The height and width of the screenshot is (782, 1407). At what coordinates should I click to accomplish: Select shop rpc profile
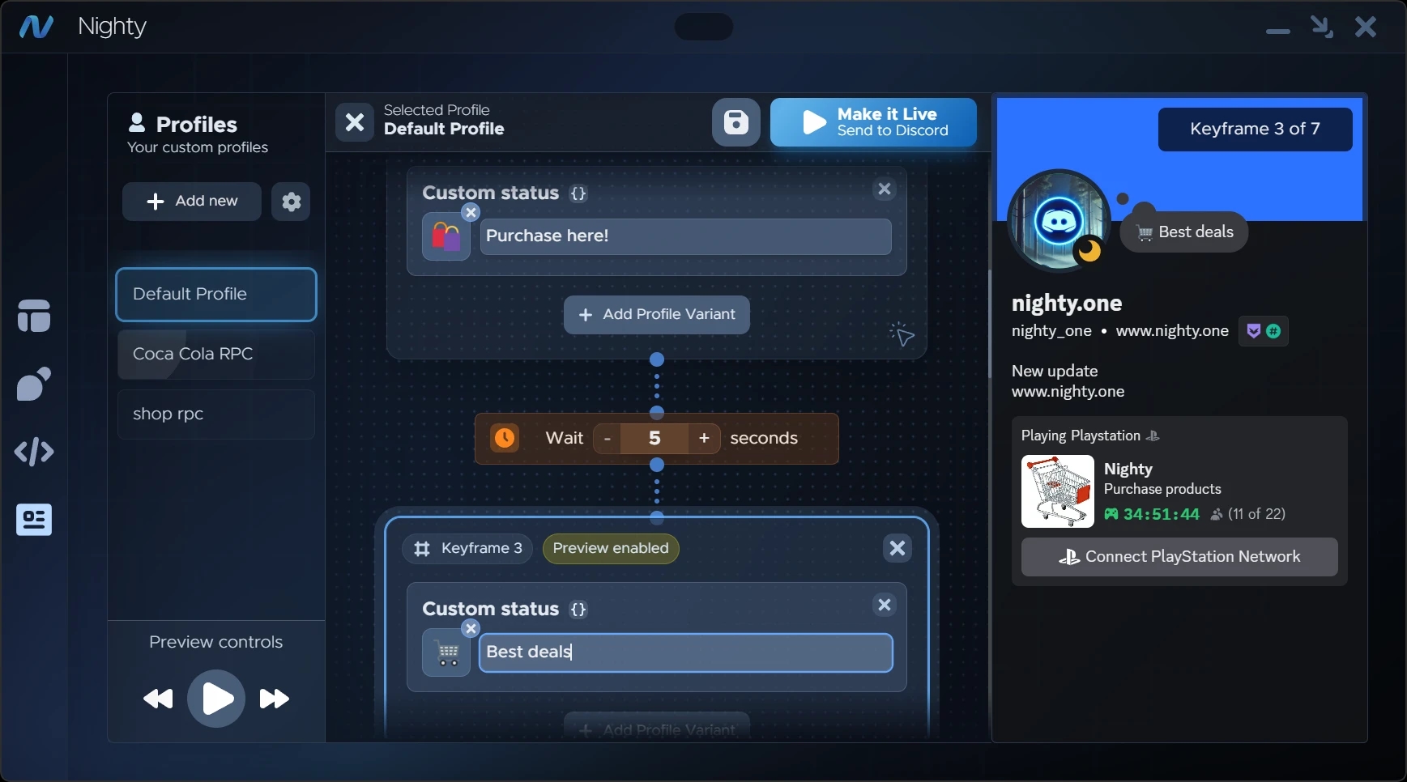click(216, 414)
